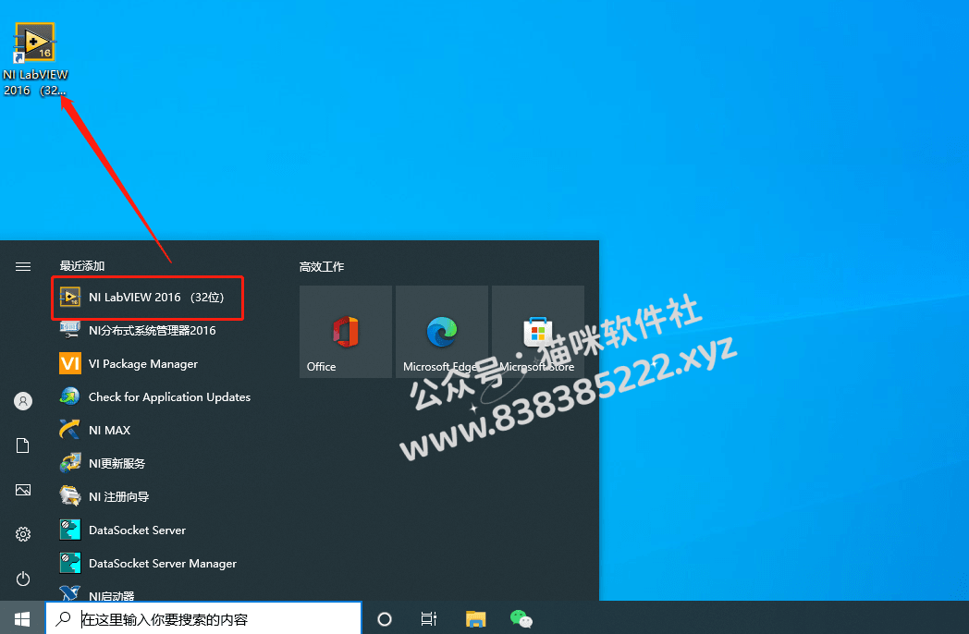Open the NI 注册向导 icon
Screen dimensions: 969x634
(70, 496)
